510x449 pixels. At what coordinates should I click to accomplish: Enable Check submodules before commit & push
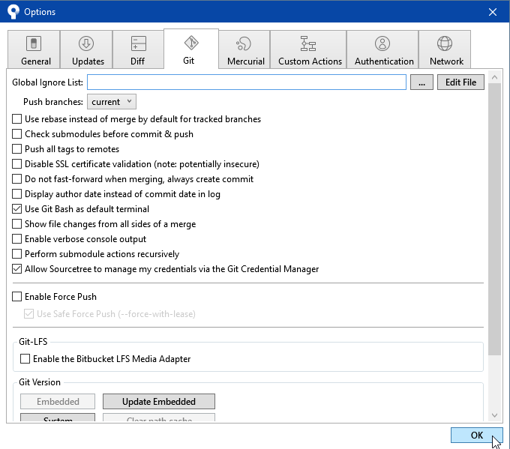pyautogui.click(x=17, y=134)
